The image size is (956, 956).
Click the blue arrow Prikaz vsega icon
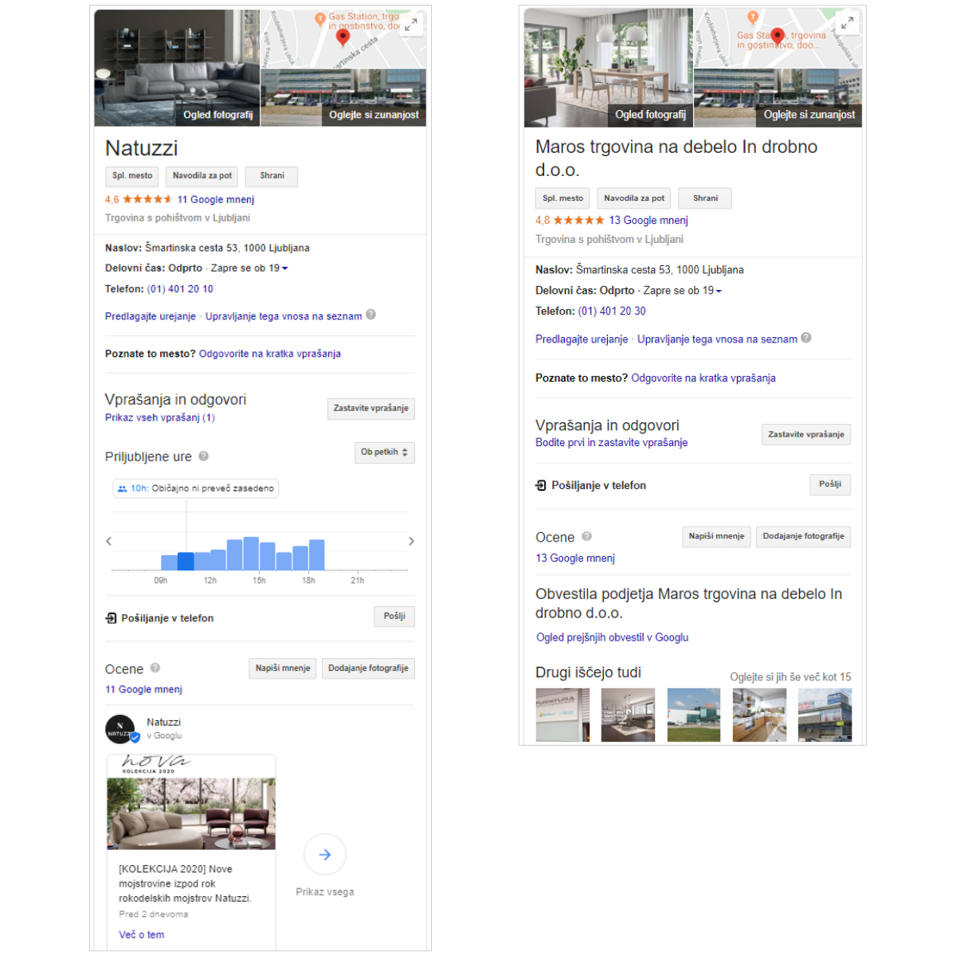pos(325,855)
